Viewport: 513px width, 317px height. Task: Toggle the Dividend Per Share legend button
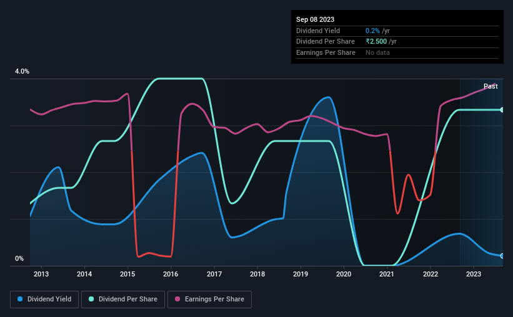pos(123,300)
